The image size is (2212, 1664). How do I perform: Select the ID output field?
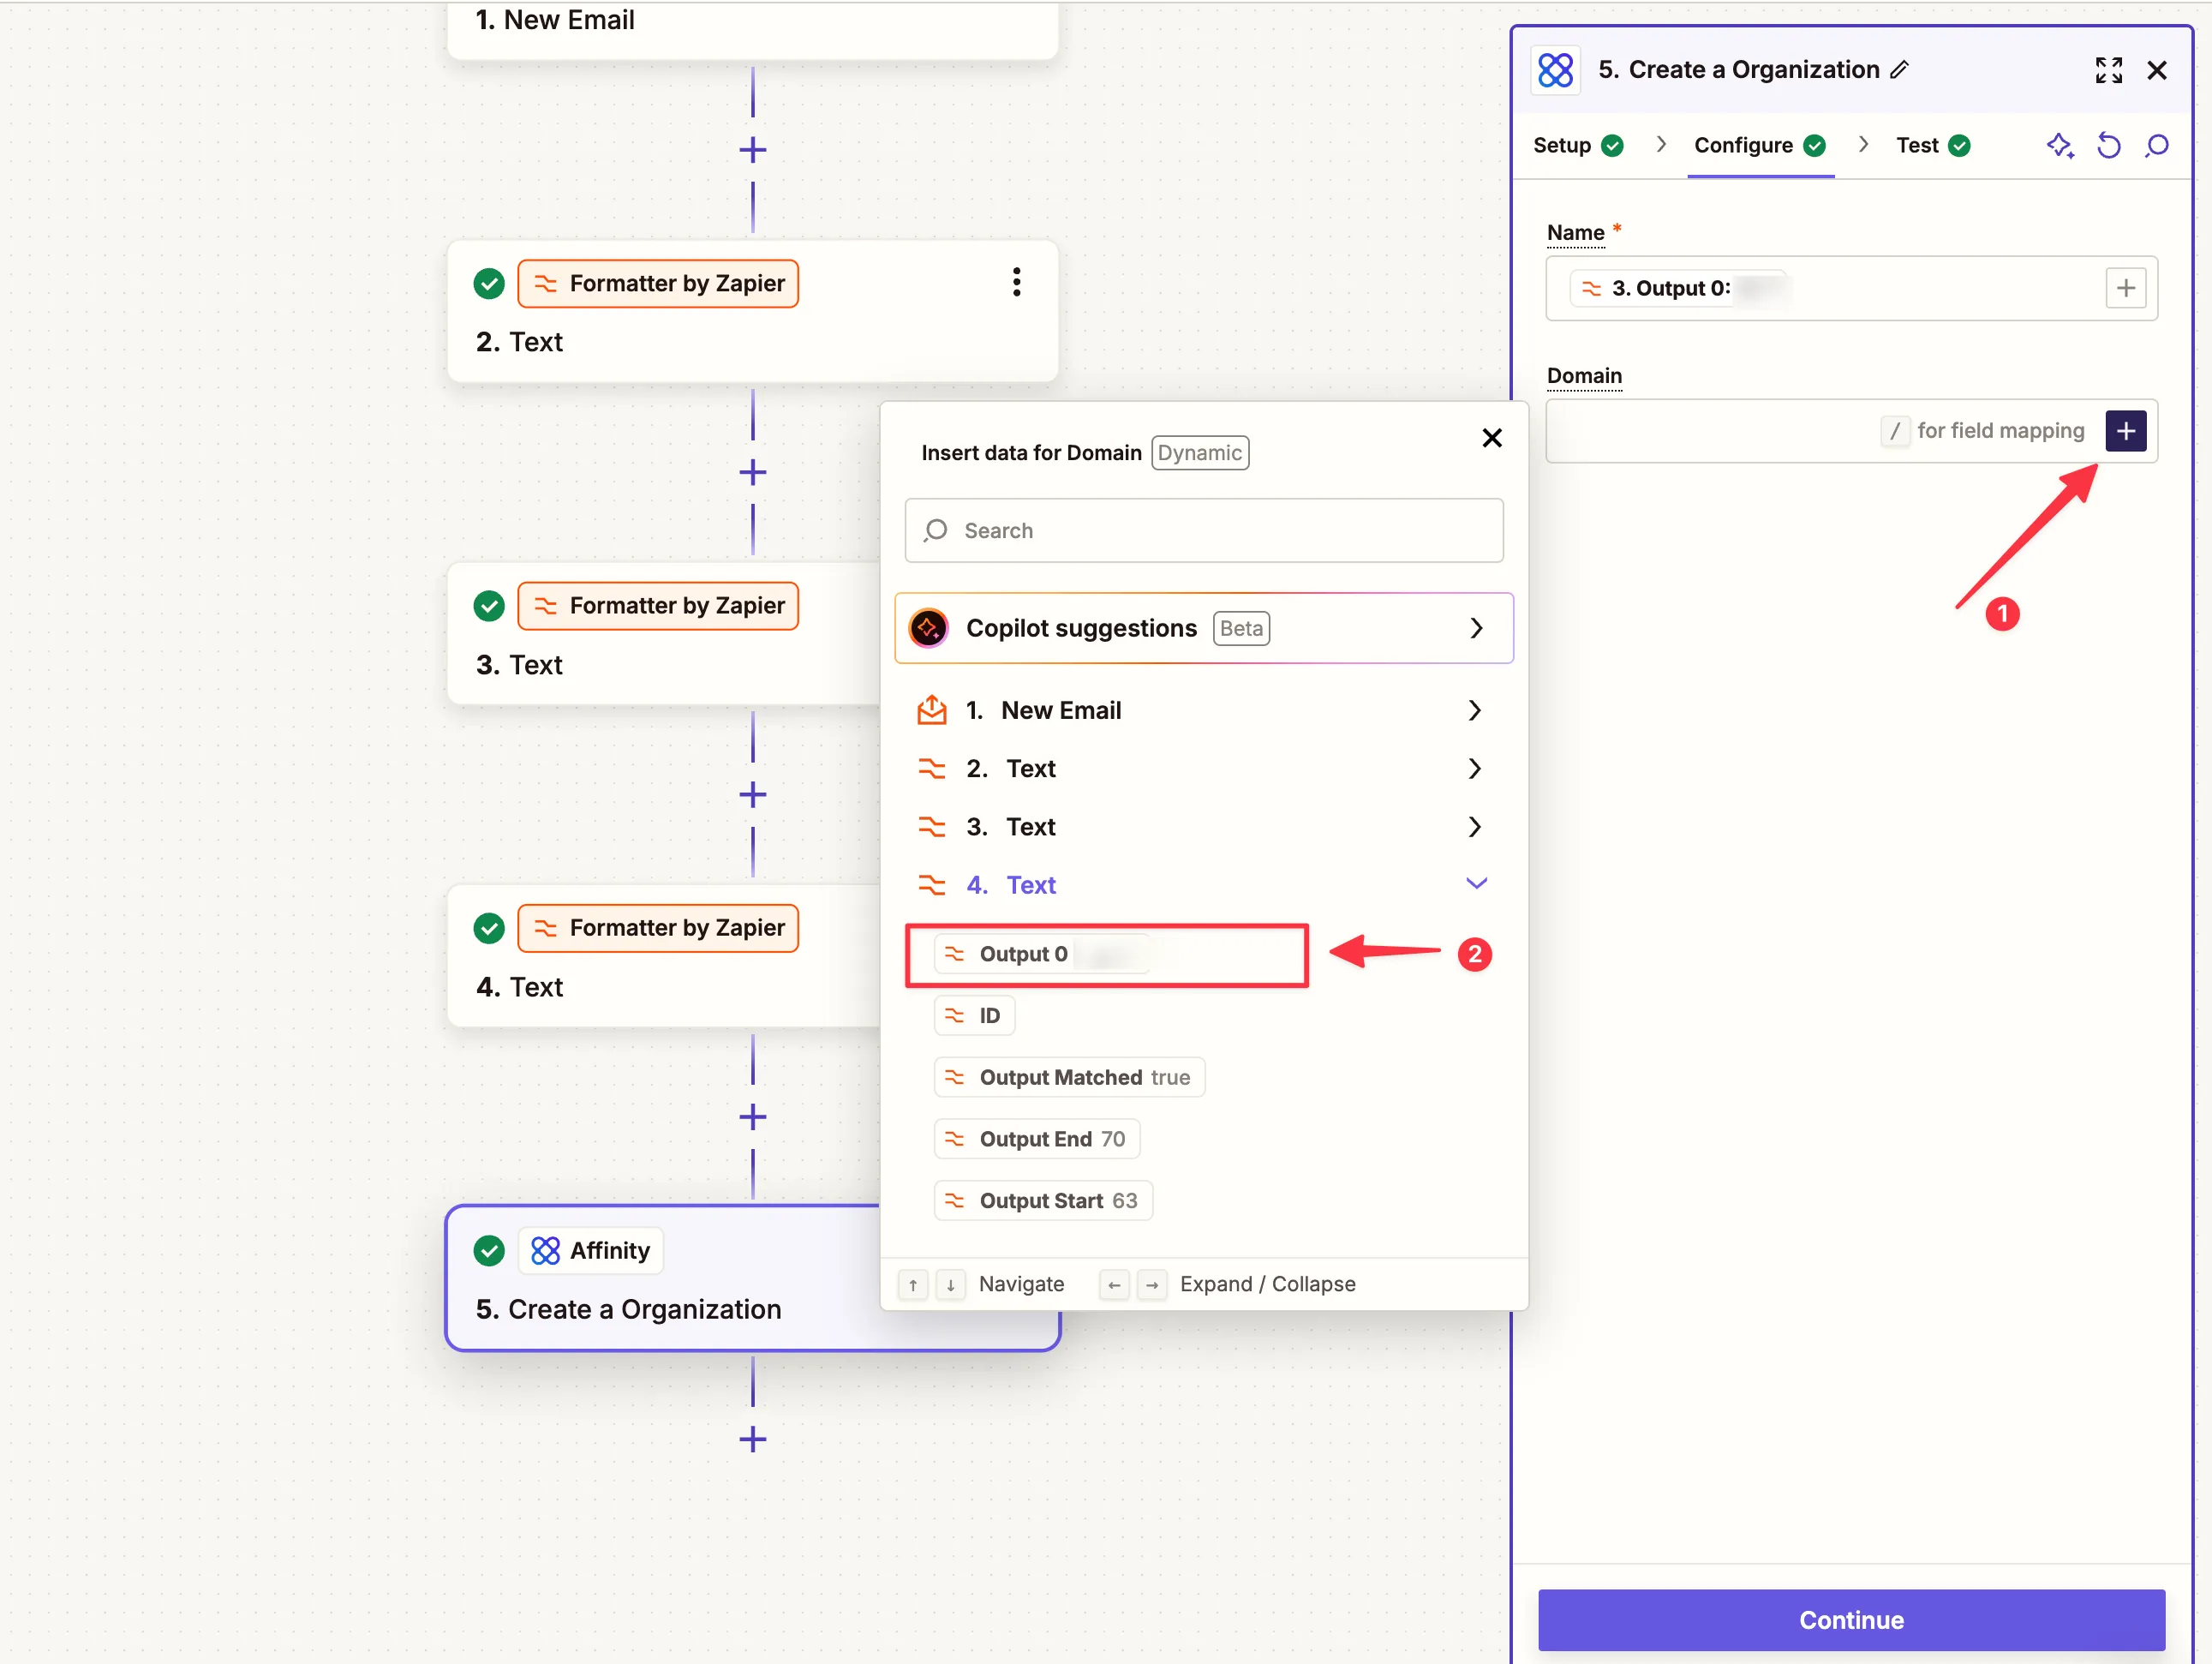(974, 1016)
